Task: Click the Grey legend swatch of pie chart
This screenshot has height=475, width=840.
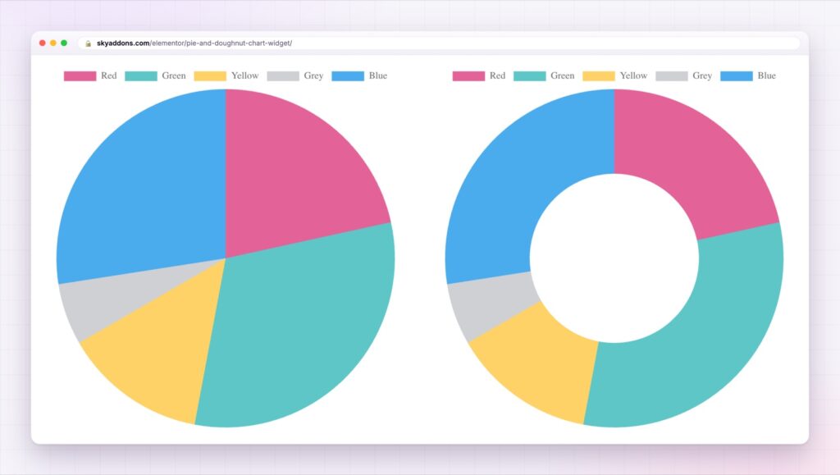Action: (283, 76)
